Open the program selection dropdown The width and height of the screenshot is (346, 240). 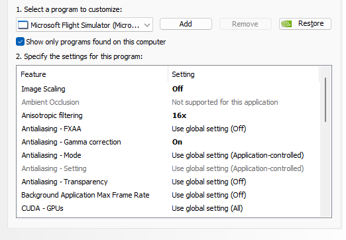point(84,25)
